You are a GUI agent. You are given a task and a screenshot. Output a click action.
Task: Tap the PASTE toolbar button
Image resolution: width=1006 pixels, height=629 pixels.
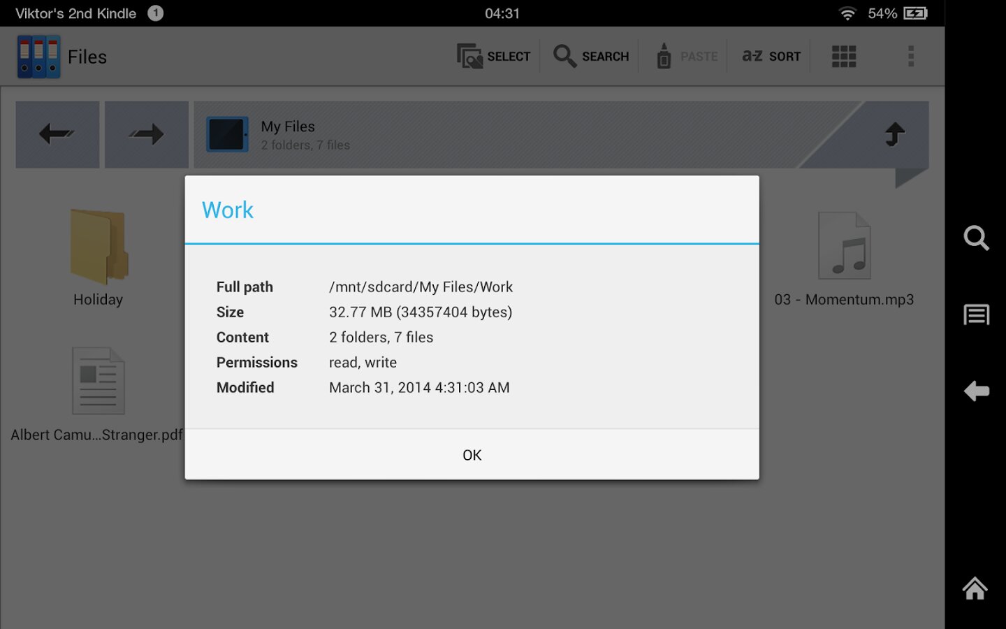(687, 56)
